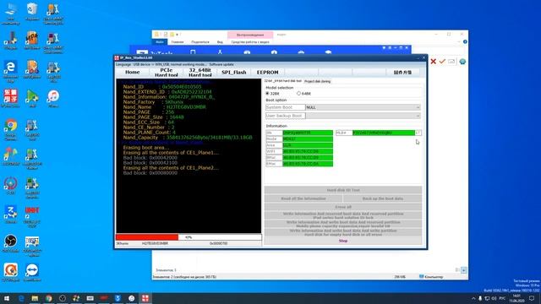541x304 pixels.
Task: Open Edge from the taskbar
Action: point(21,298)
